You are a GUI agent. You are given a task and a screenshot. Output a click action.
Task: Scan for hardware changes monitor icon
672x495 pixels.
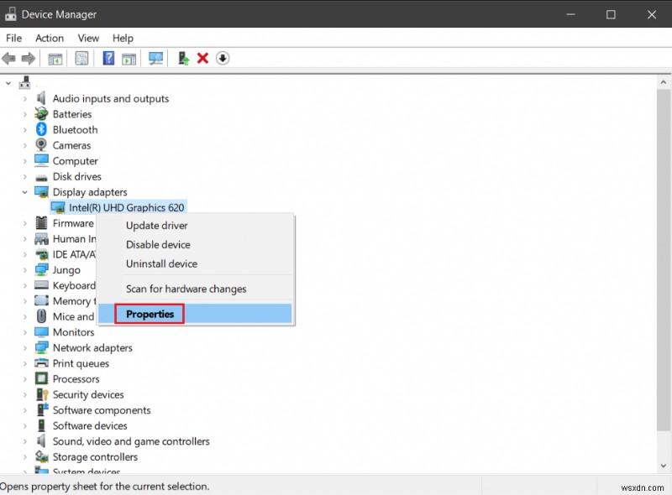(155, 58)
